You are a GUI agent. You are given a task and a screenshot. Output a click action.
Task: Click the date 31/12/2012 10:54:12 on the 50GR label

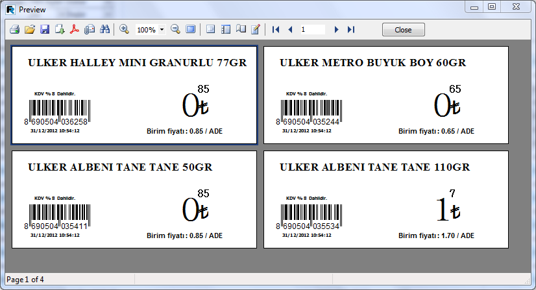pos(55,235)
